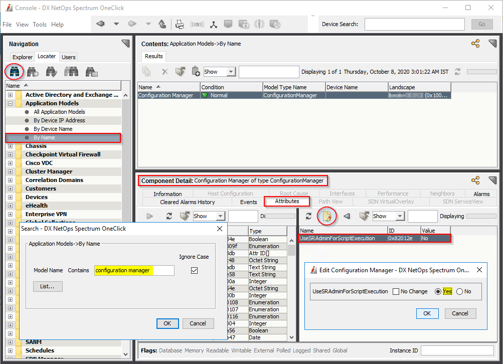This screenshot has width=503, height=364.
Task: Click the printer icon in the main toolbar
Action: click(180, 24)
